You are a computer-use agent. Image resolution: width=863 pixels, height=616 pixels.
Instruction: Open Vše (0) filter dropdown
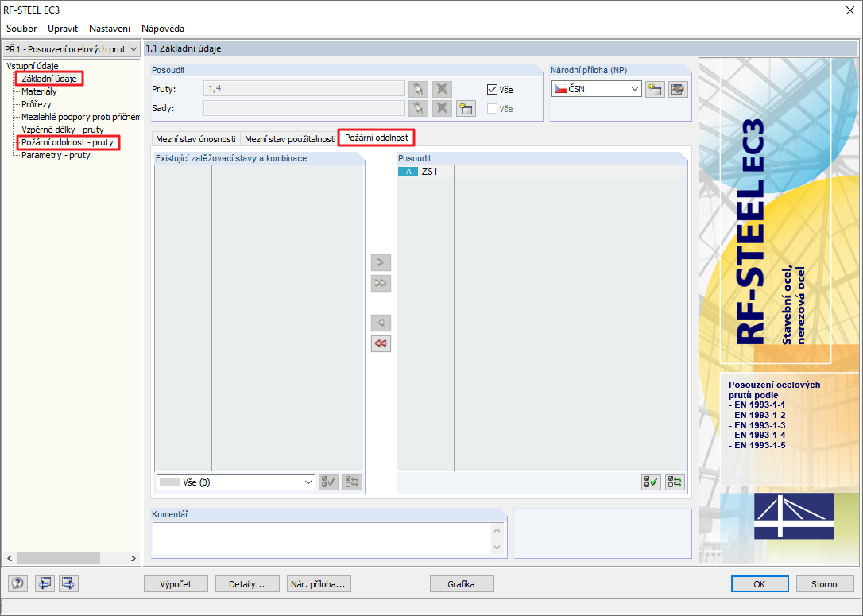235,482
